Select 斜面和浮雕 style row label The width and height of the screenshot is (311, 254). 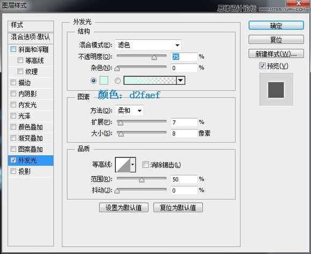click(x=33, y=49)
